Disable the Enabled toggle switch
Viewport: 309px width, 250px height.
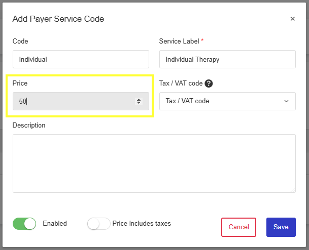(x=24, y=224)
